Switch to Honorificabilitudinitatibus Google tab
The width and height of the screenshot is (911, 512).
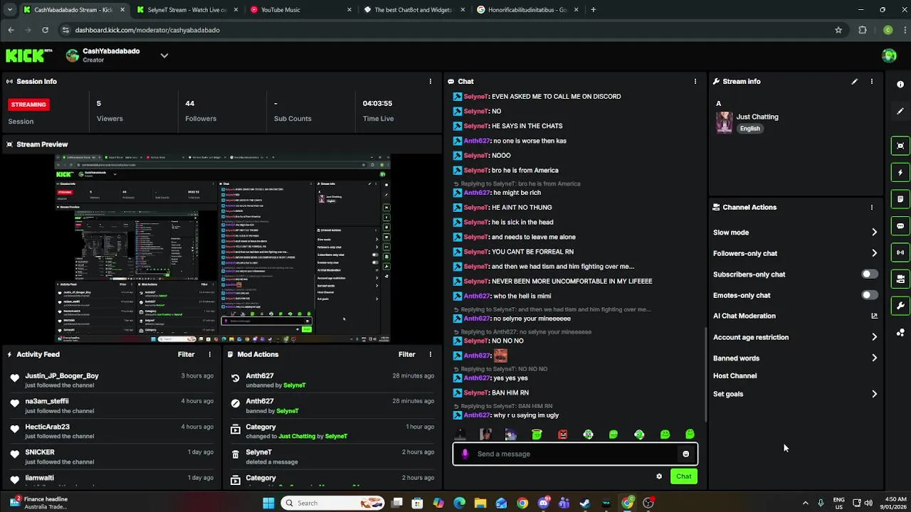[527, 10]
